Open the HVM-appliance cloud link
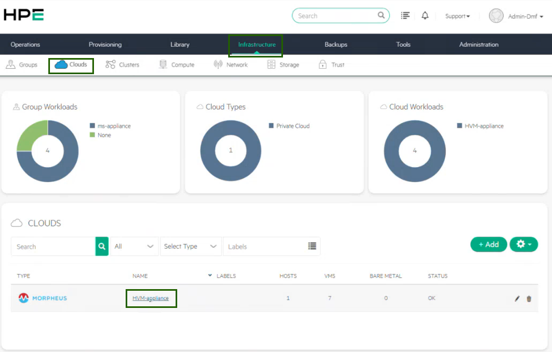The height and width of the screenshot is (352, 552). (150, 298)
